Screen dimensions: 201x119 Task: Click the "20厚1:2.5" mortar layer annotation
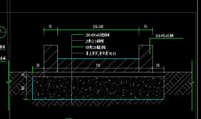pyautogui.click(x=95, y=41)
